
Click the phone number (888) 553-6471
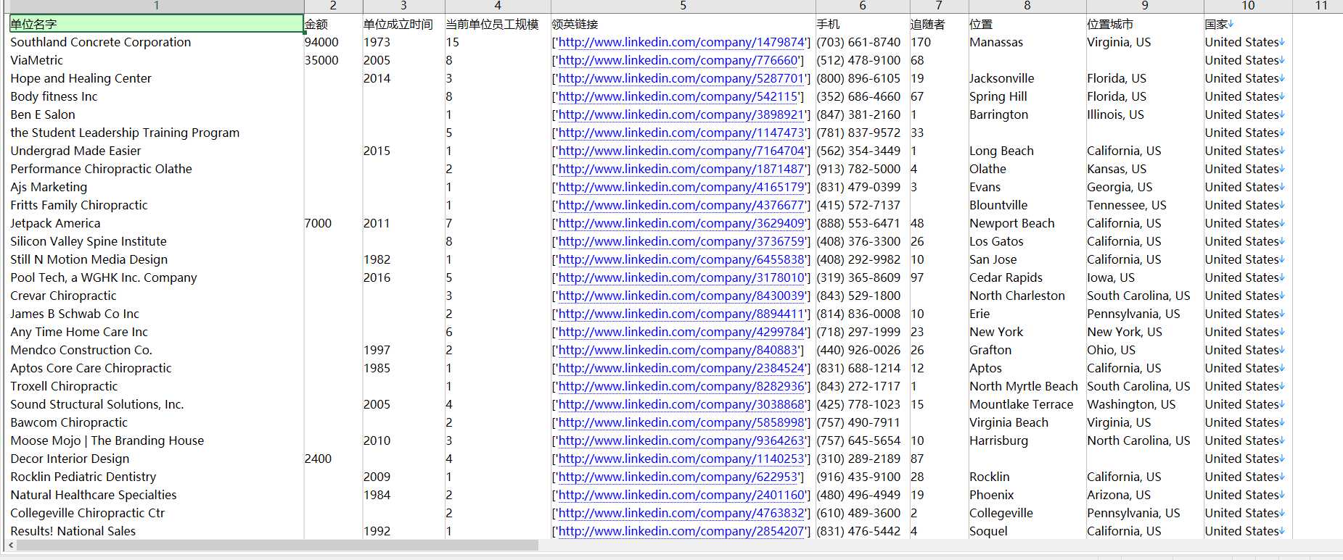click(x=863, y=223)
